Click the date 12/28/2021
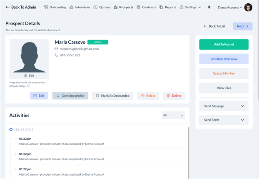259x179 pixels. coord(24,130)
